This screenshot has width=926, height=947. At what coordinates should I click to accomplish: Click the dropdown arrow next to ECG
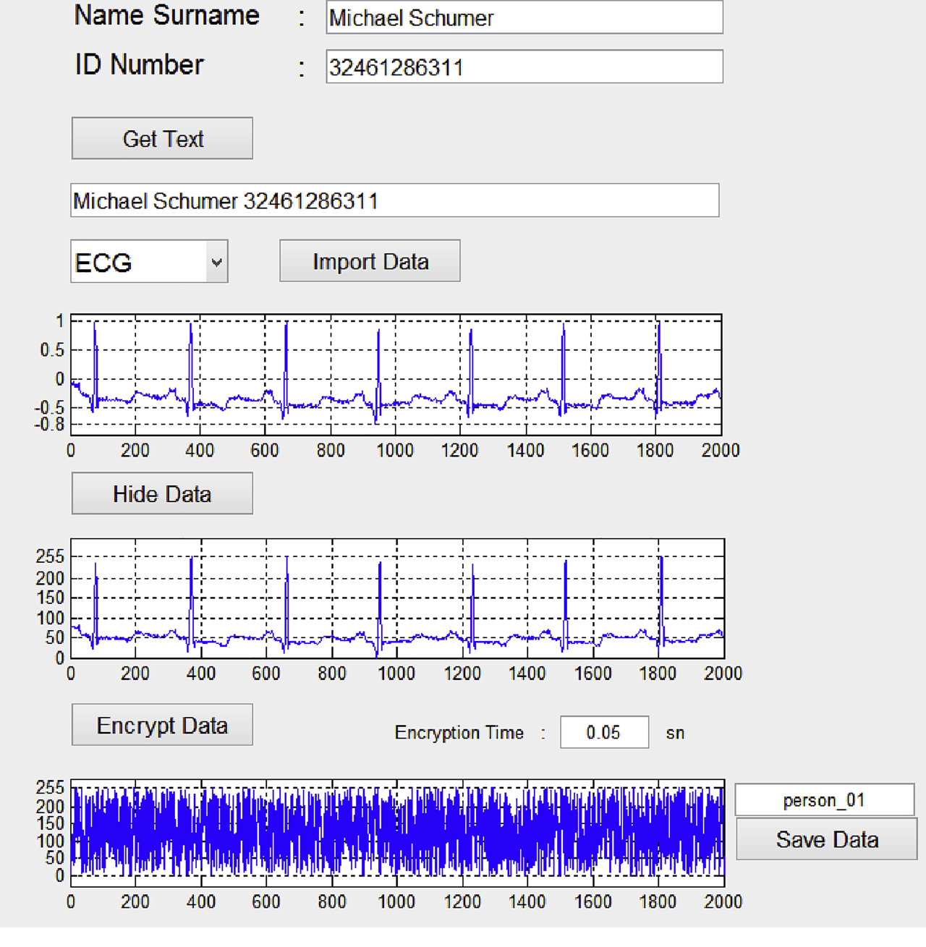(x=216, y=261)
